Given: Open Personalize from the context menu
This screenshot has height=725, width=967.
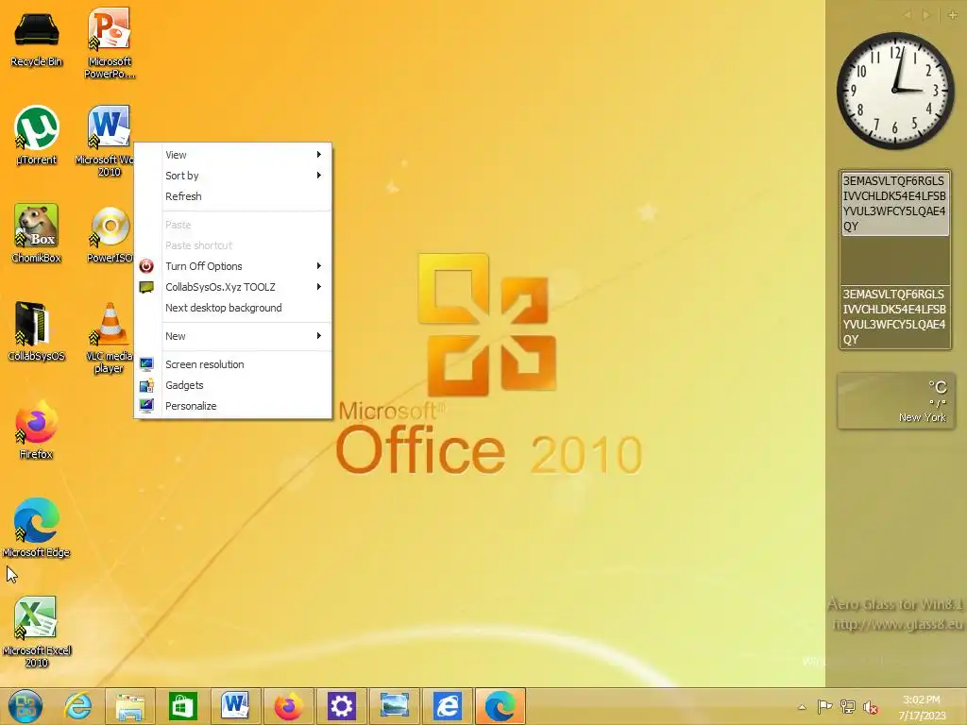Looking at the screenshot, I should point(233,406).
